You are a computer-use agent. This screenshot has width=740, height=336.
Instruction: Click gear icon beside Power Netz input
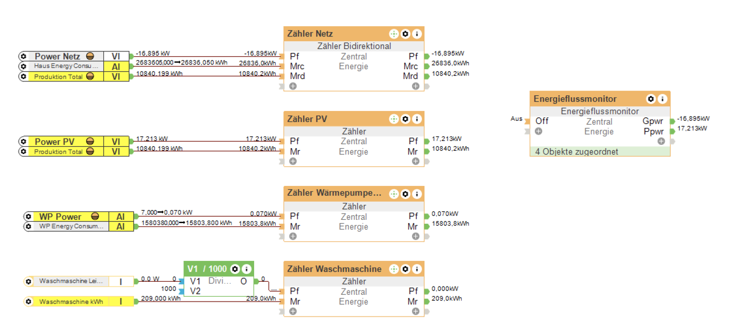pos(23,57)
